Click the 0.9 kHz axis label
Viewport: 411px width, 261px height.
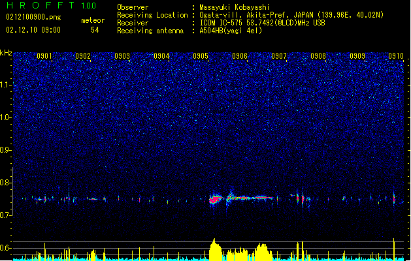tap(5, 150)
